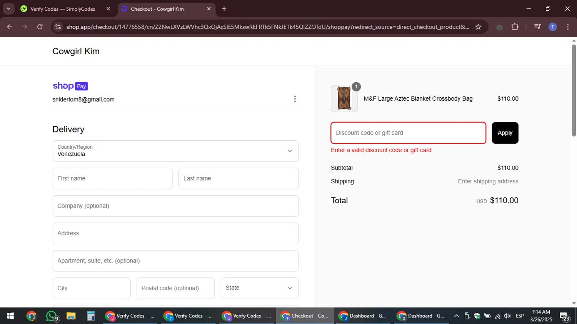Click Enter shipping address text
Image resolution: width=577 pixels, height=324 pixels.
coord(488,181)
